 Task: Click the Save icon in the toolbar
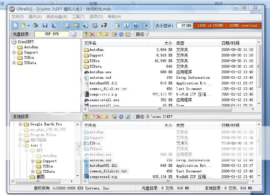point(45,26)
